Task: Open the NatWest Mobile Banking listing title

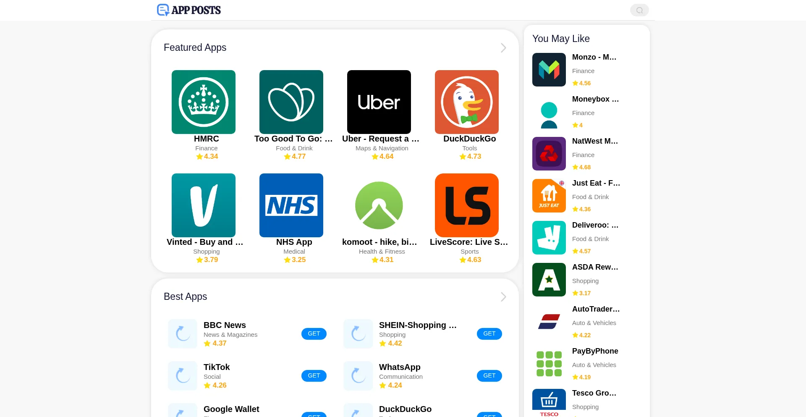Action: click(595, 141)
